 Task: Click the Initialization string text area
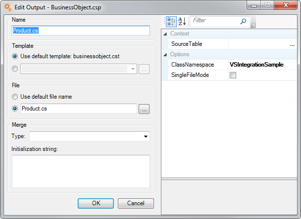point(81,171)
